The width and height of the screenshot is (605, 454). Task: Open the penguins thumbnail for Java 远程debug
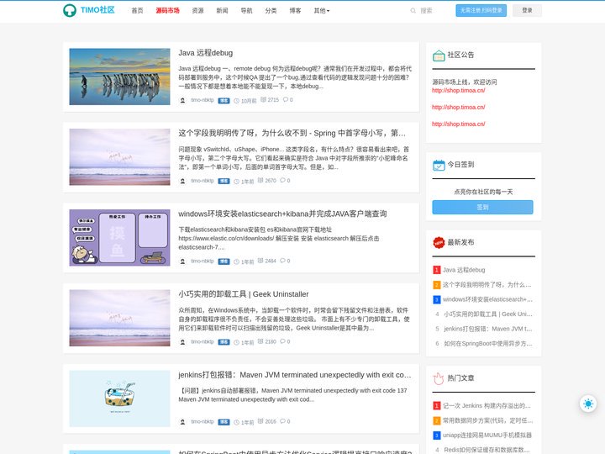coord(119,77)
